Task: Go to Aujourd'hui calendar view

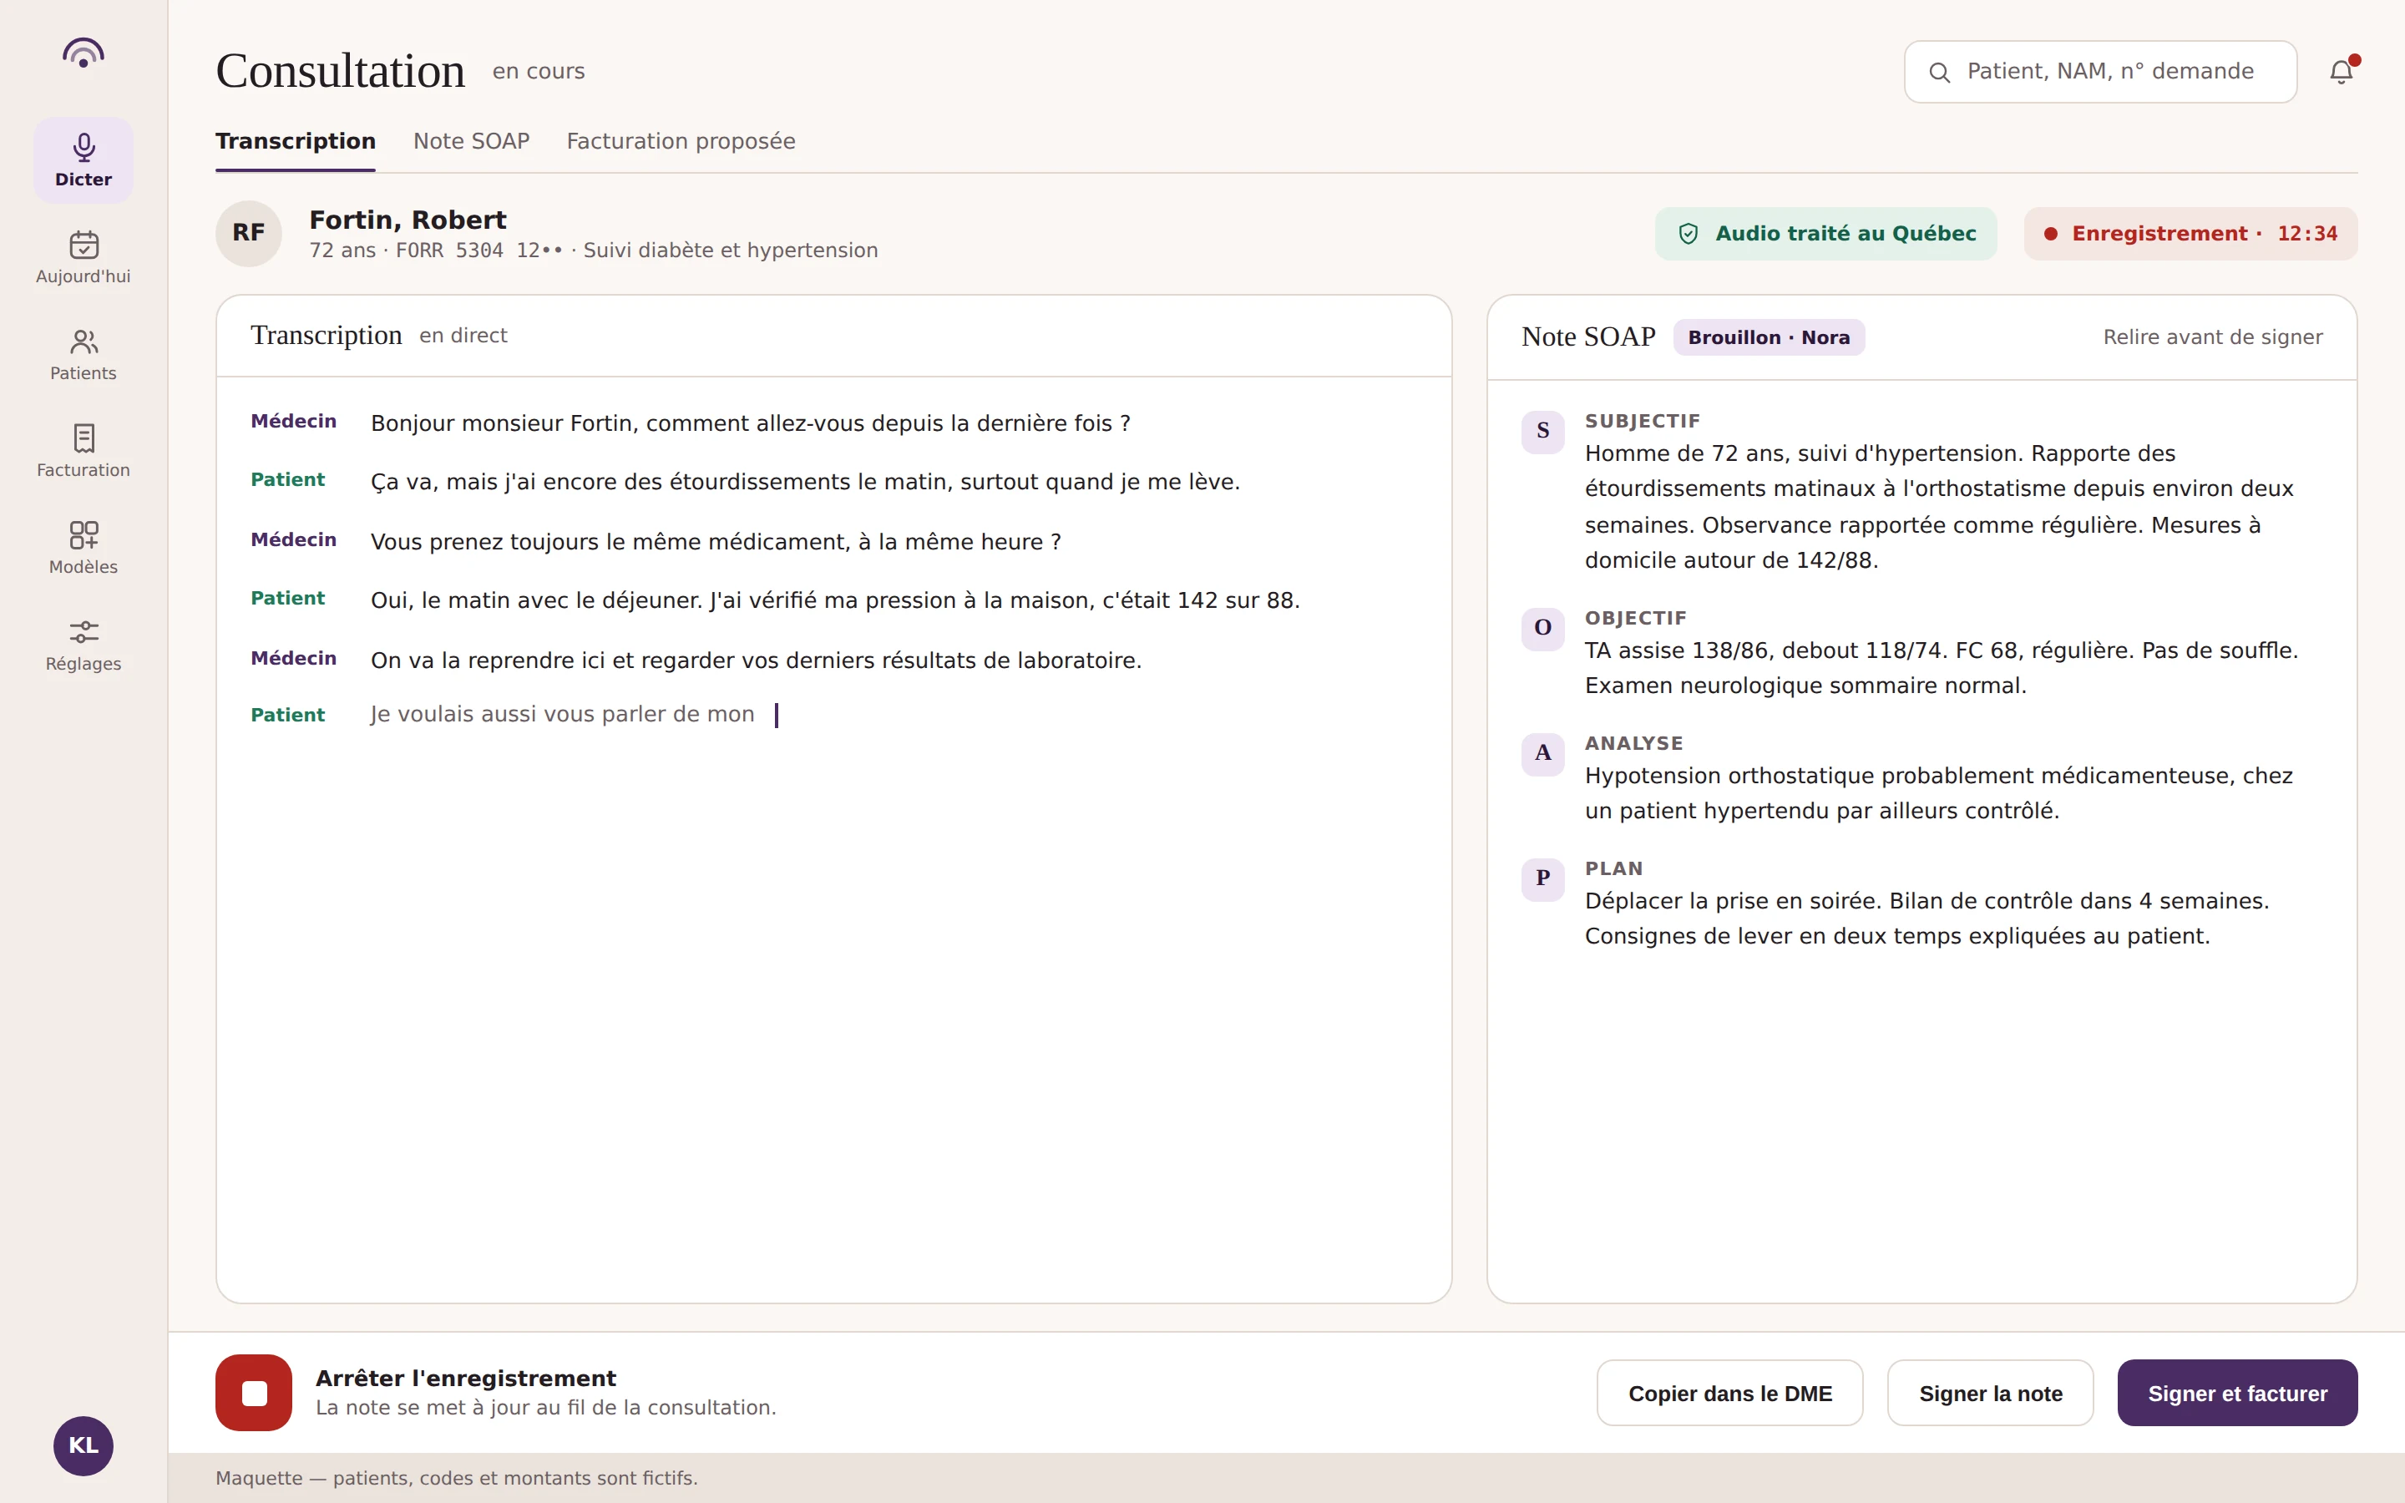Action: (x=84, y=256)
